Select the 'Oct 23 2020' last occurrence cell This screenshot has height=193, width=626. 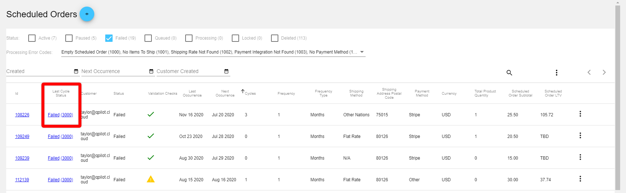pos(191,136)
